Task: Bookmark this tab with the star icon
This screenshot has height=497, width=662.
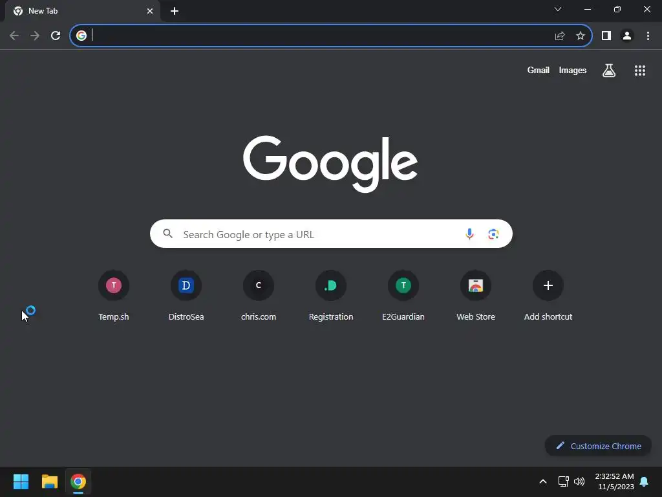Action: click(x=581, y=36)
